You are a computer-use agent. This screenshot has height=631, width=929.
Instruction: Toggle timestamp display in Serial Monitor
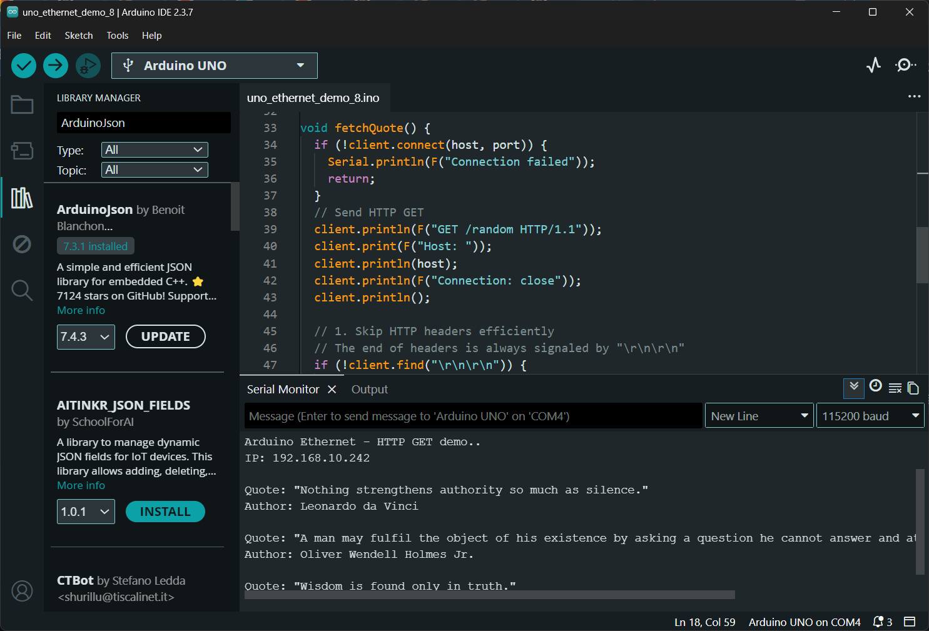click(x=875, y=387)
